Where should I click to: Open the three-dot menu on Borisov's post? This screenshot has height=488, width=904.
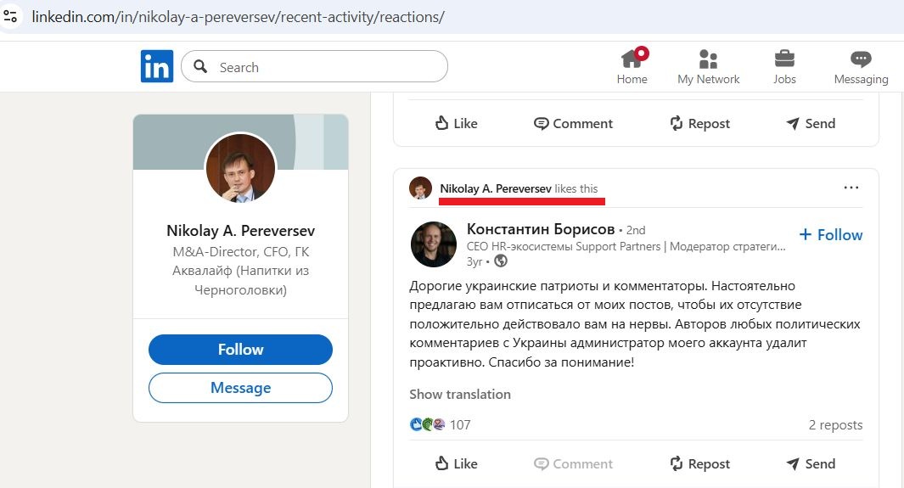[851, 188]
